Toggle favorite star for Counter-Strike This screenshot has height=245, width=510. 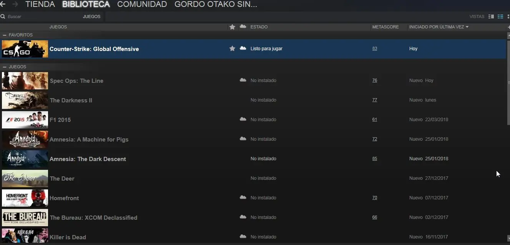pyautogui.click(x=232, y=49)
